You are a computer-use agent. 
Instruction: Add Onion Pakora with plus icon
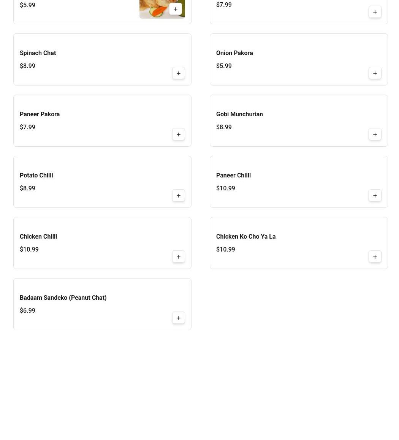(x=375, y=73)
